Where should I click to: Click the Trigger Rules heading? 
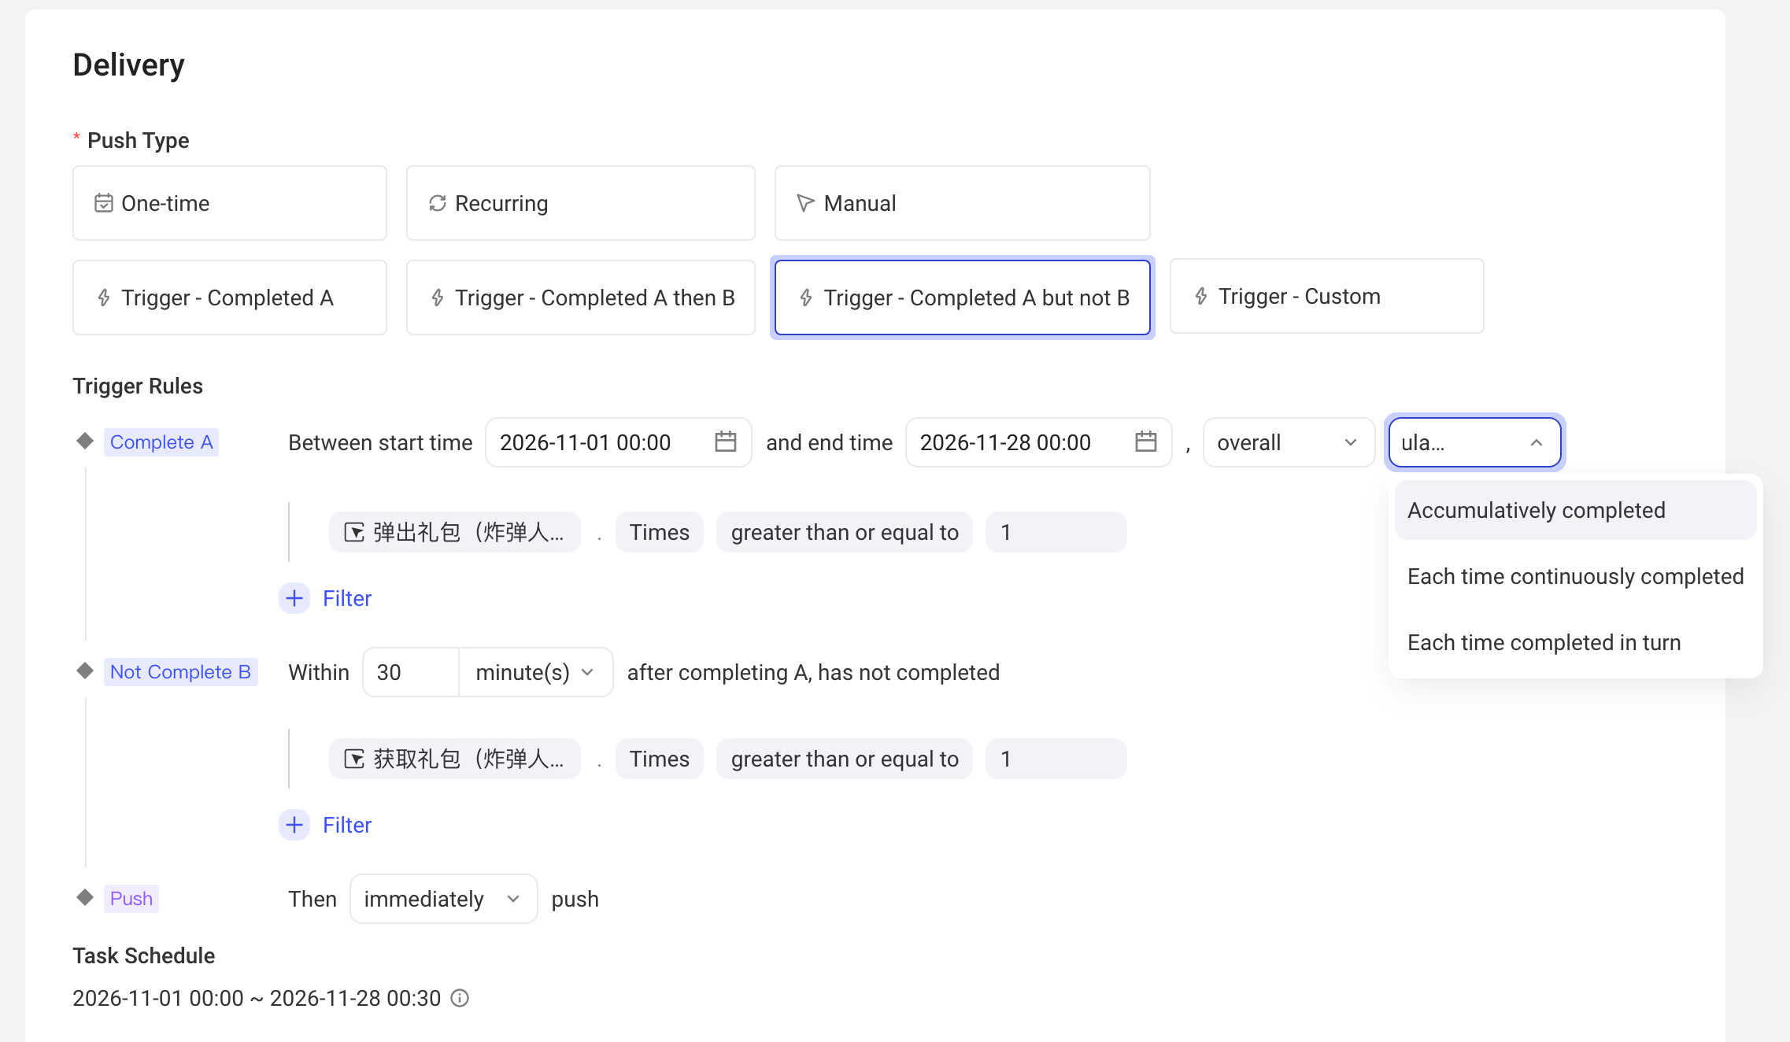[x=138, y=386]
